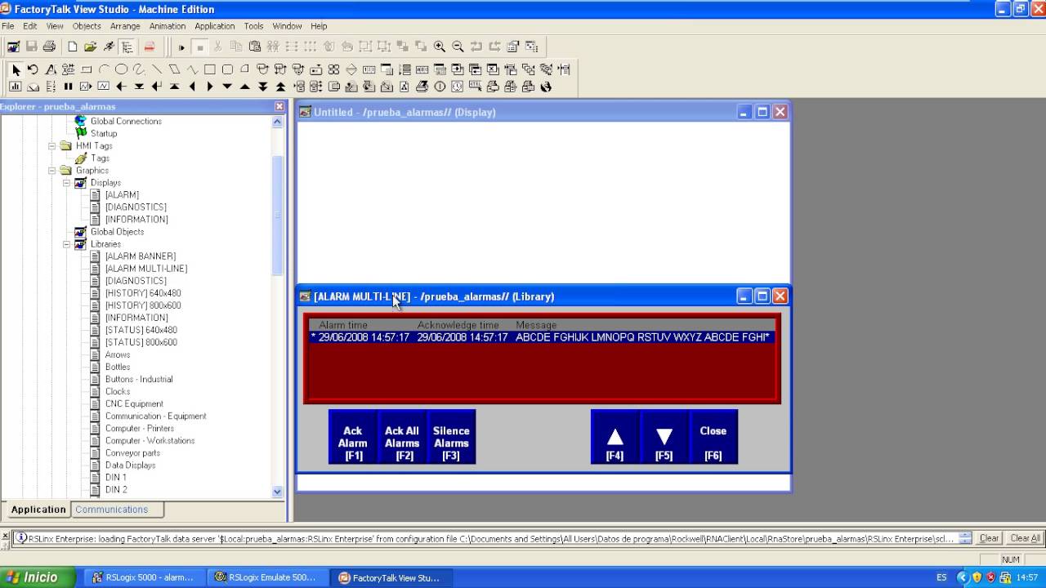Select the arrow pointer tool
The image size is (1046, 588).
coord(16,69)
